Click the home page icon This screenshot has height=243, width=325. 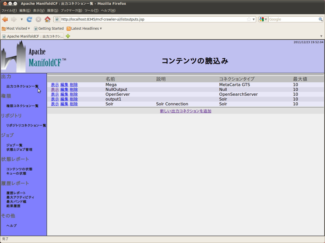click(x=47, y=19)
